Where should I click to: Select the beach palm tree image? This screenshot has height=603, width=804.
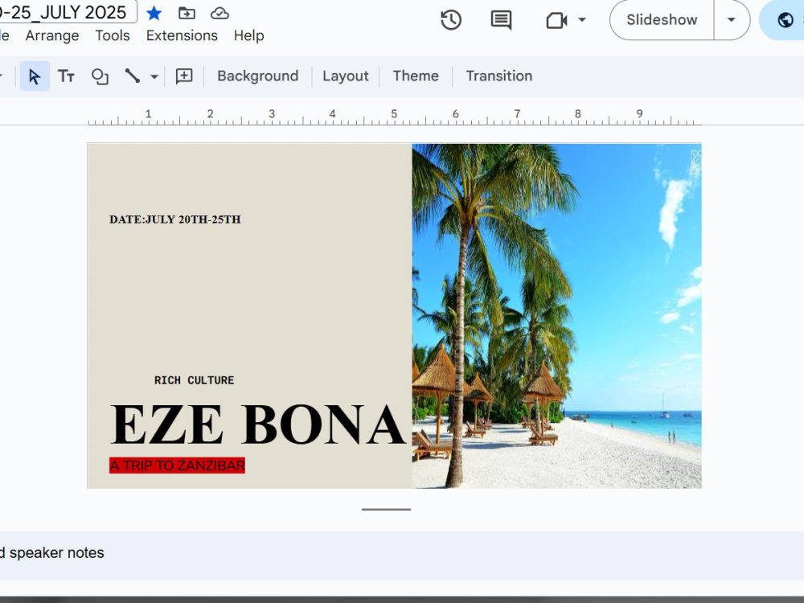[556, 316]
